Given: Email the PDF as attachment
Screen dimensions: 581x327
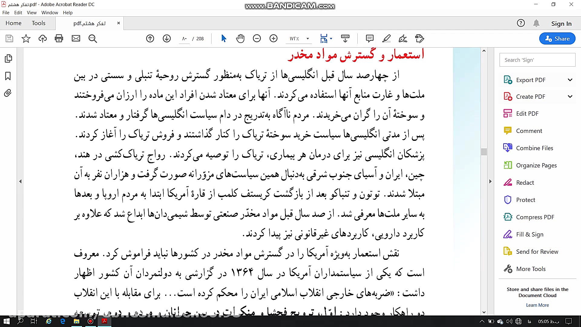Looking at the screenshot, I should [76, 38].
